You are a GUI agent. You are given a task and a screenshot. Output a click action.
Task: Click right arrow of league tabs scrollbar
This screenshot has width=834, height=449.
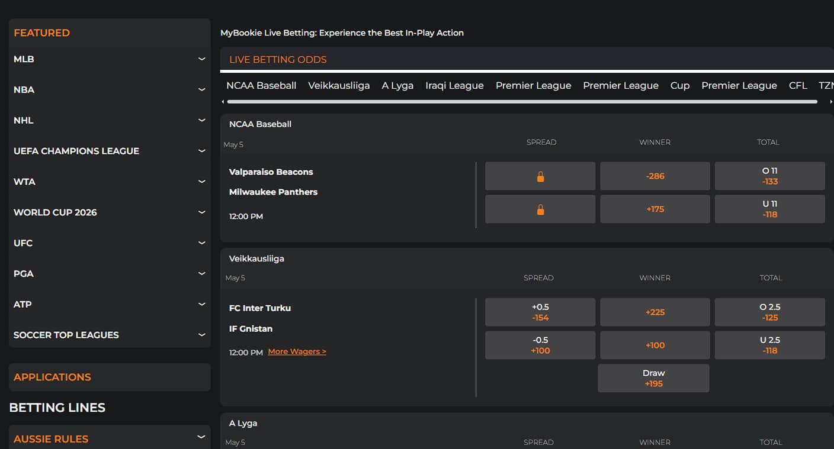click(x=830, y=102)
